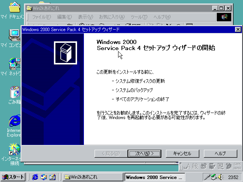Toggle the CAPS indicator on IME bar
Image resolution: width=243 pixels, height=182 pixels.
237,164
